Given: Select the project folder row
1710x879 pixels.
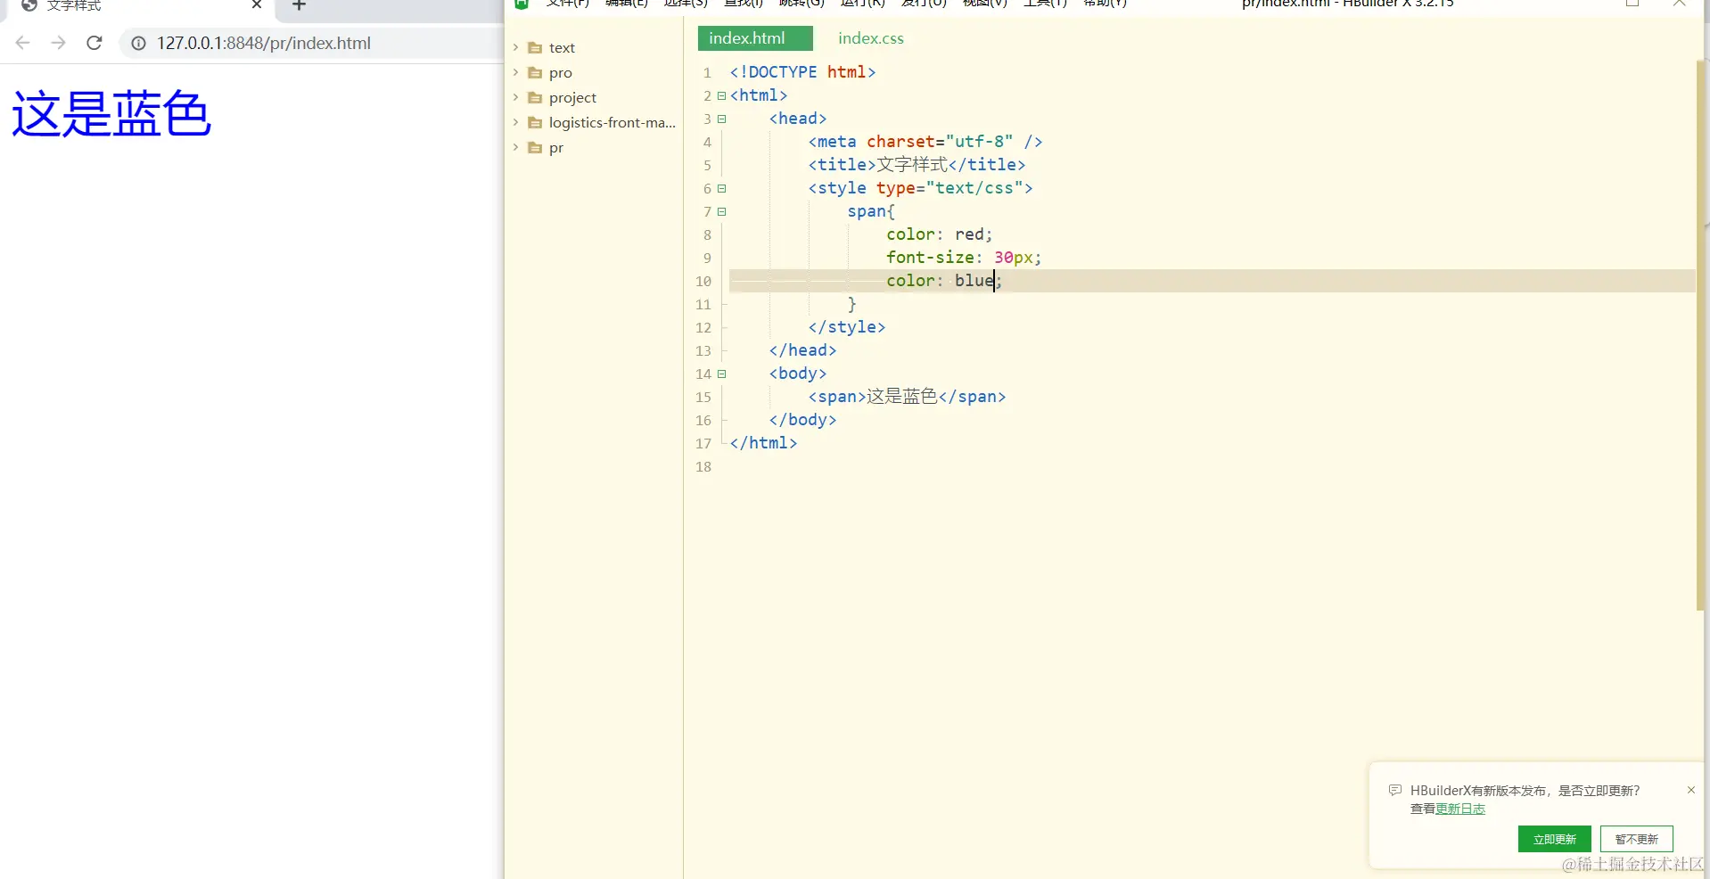Looking at the screenshot, I should 594,97.
